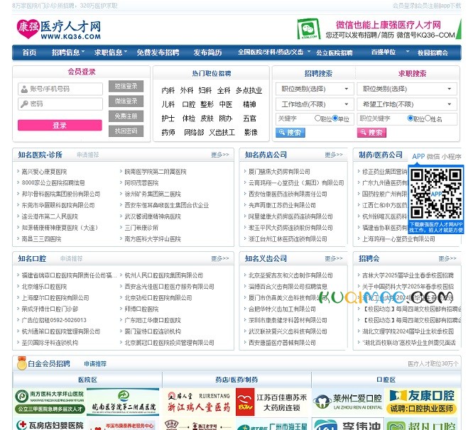Click 申请推荐 next to 白金会员招聘
Image resolution: width=473 pixels, height=430 pixels.
point(95,364)
